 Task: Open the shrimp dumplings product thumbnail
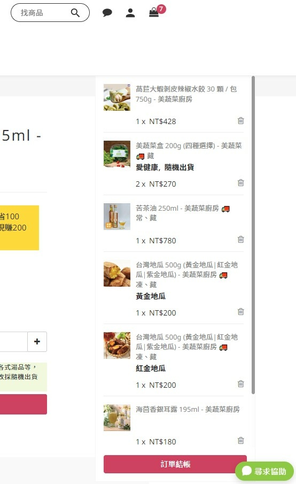117,97
